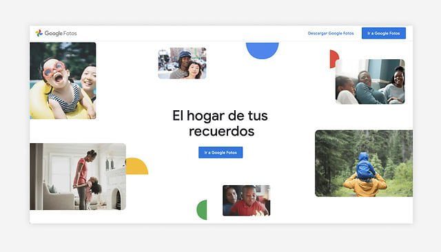441x252 pixels.
Task: Click the 'El hogar de tus recuerdos' heading
Action: [x=220, y=123]
